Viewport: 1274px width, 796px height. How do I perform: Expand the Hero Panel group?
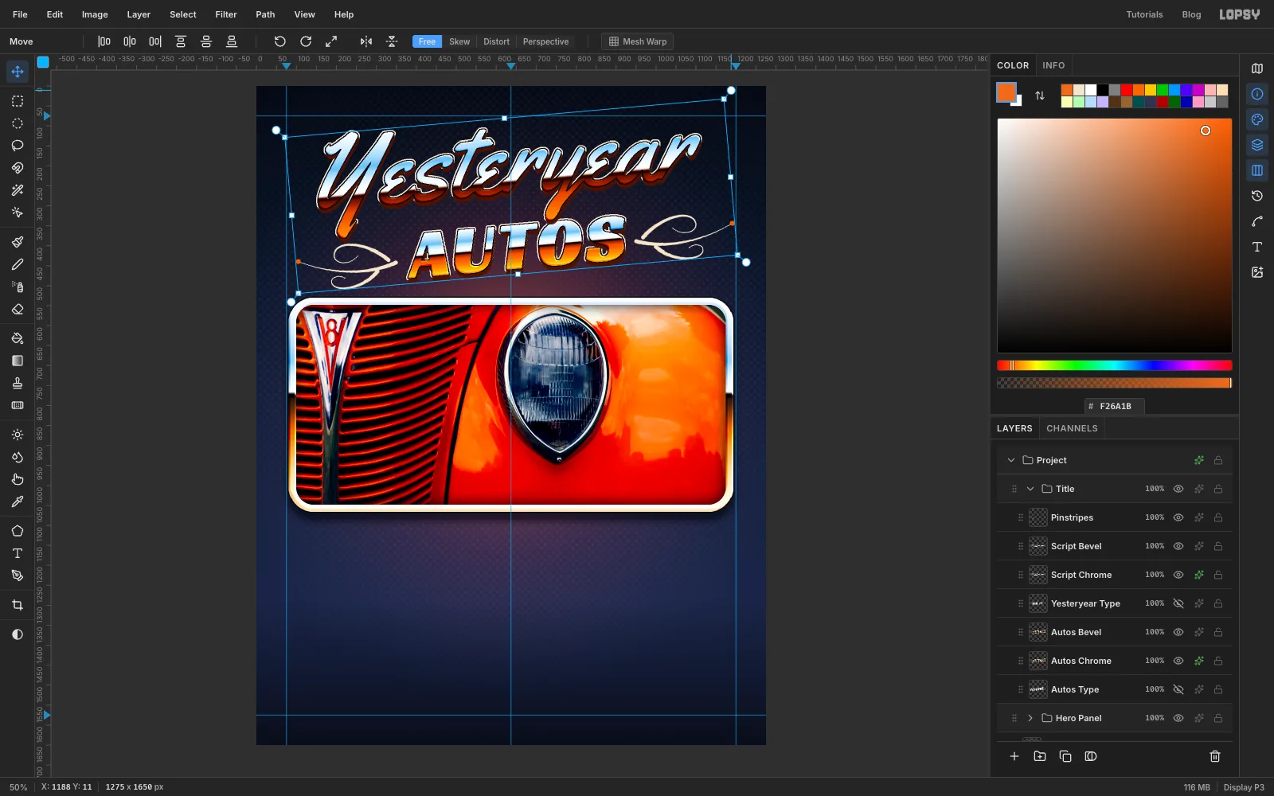(x=1030, y=718)
